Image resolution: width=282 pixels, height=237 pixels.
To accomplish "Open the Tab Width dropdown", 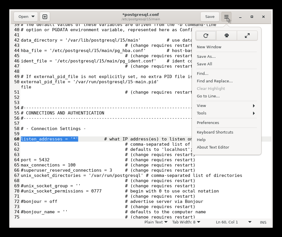I will 186,222.
